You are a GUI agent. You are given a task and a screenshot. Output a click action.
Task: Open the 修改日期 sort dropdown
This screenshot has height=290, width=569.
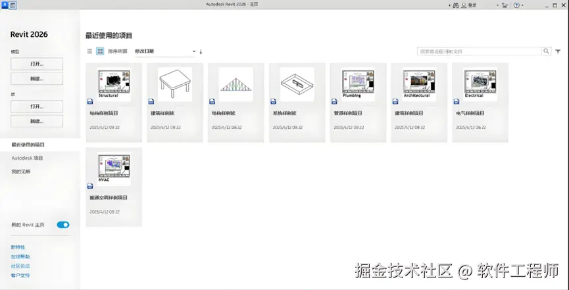165,51
